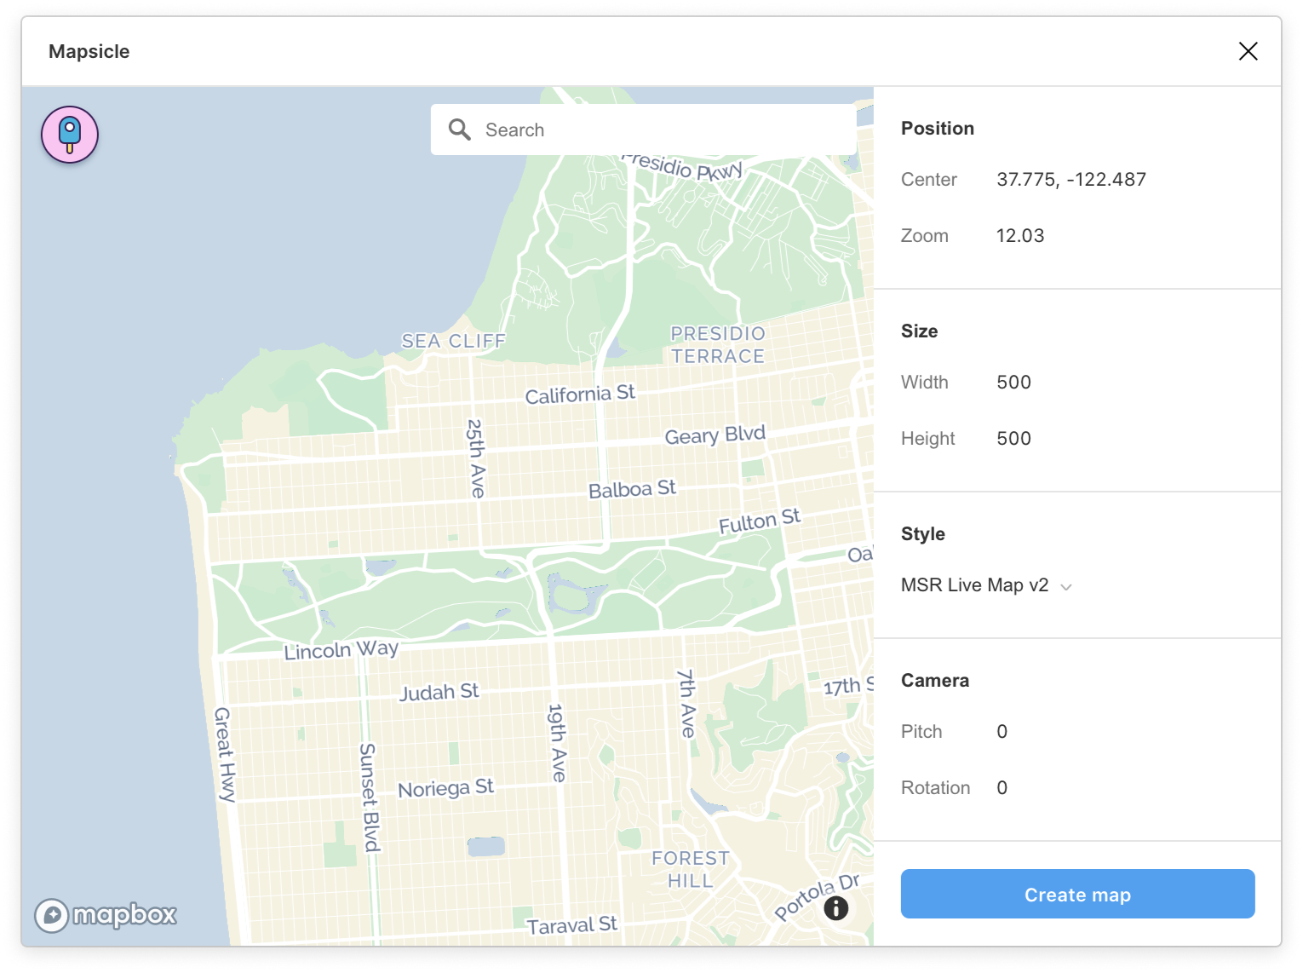Change the Height value of 500
Image resolution: width=1303 pixels, height=973 pixels.
(x=1013, y=438)
